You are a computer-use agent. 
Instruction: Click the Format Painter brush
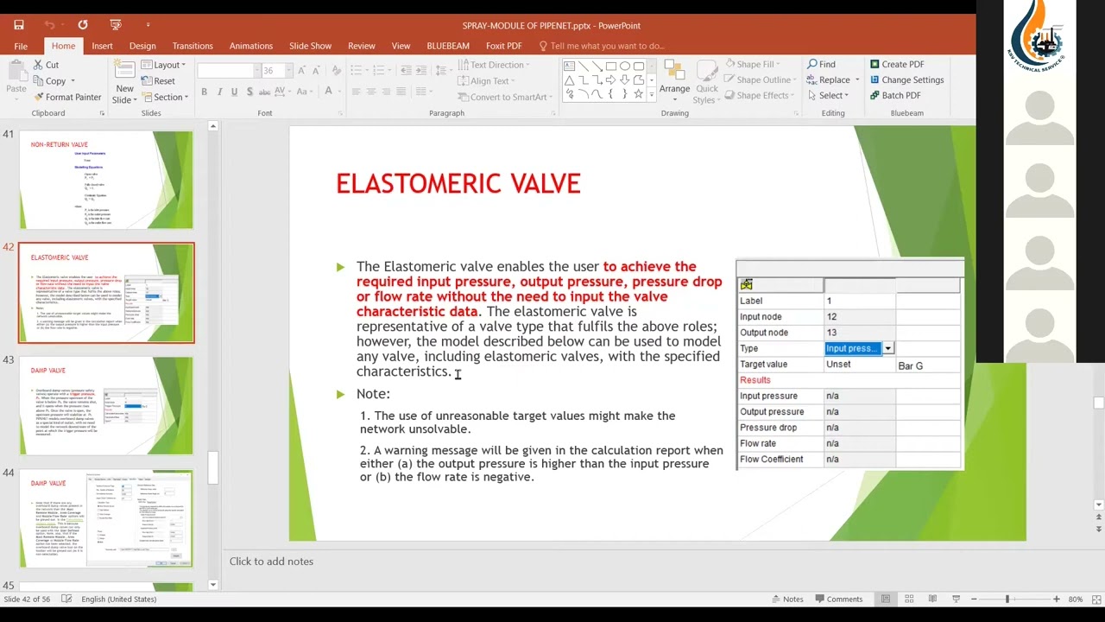39,97
